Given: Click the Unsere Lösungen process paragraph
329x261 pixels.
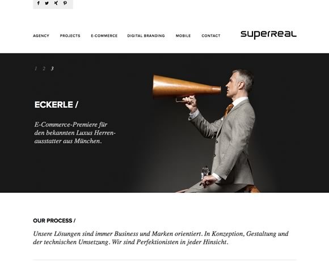Looking at the screenshot, I should pos(161,238).
